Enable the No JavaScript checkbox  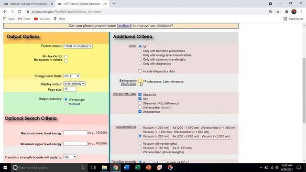[x=66, y=57]
